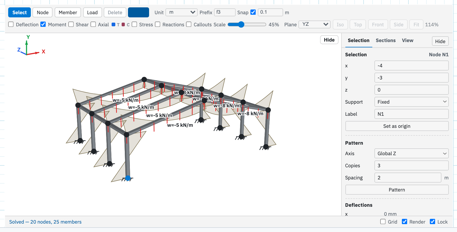The image size is (457, 232).
Task: Select the far right column base support
Action: click(266, 147)
